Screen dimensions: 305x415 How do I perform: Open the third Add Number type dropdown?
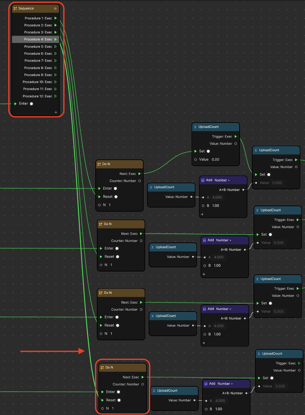[x=224, y=309]
